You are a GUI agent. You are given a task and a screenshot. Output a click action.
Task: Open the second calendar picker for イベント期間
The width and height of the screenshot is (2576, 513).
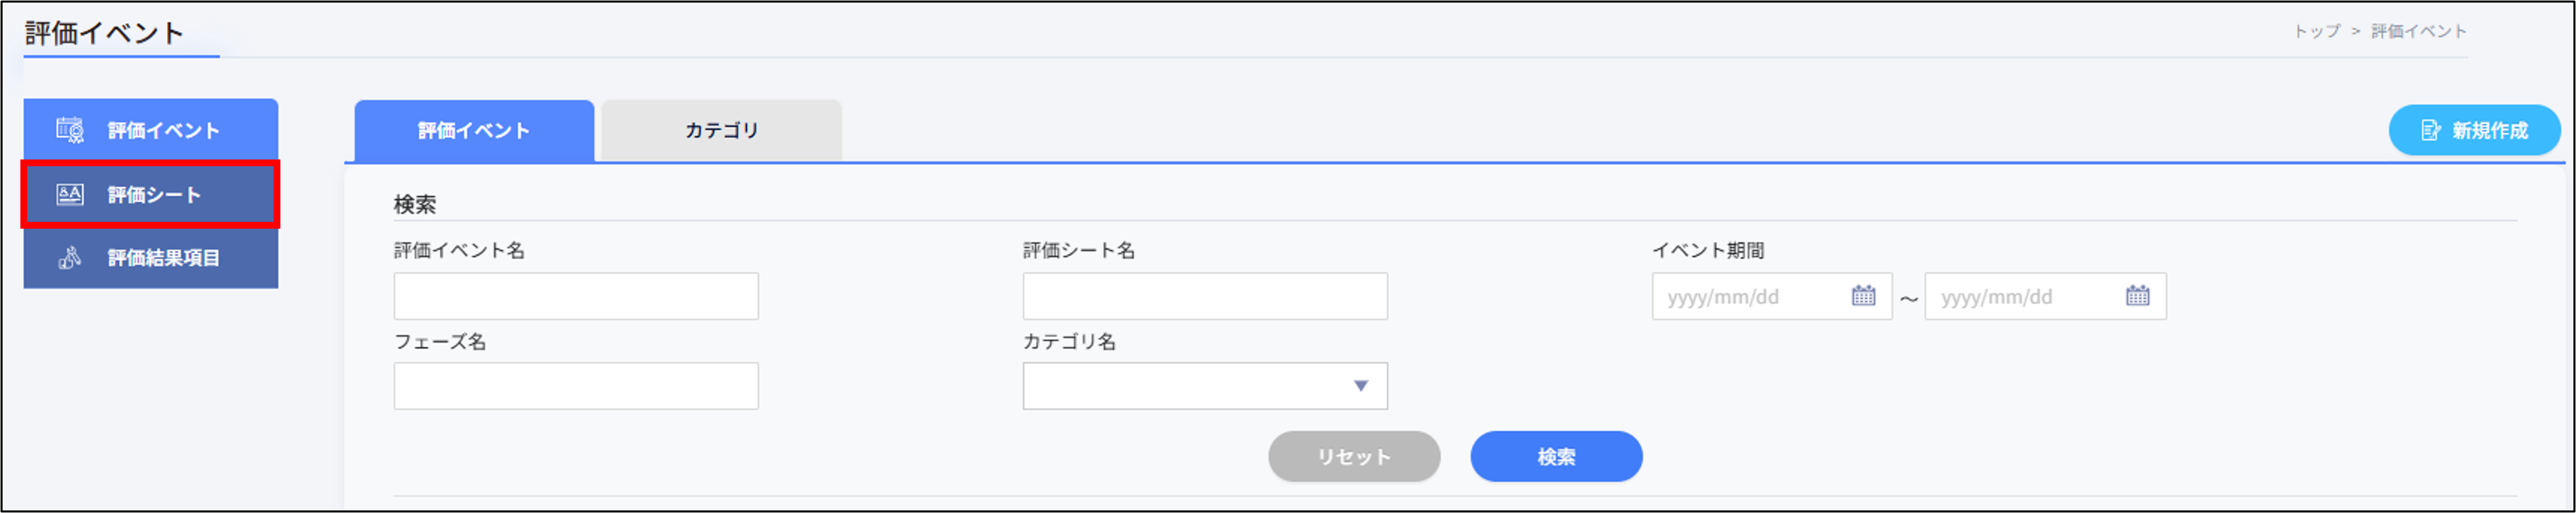[2137, 296]
